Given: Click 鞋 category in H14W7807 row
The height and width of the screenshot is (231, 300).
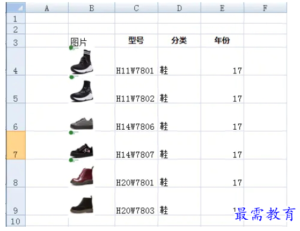Looking at the screenshot, I should [179, 145].
